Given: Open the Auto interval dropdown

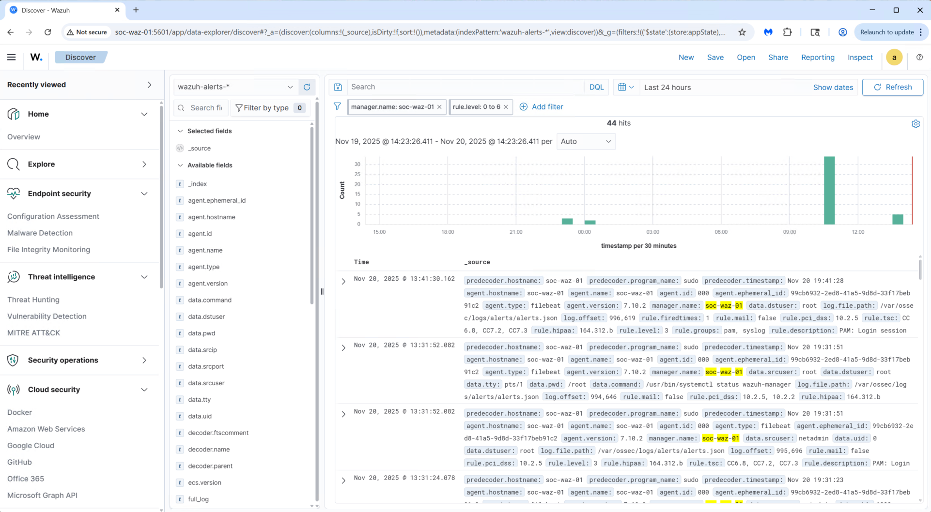Looking at the screenshot, I should 586,141.
